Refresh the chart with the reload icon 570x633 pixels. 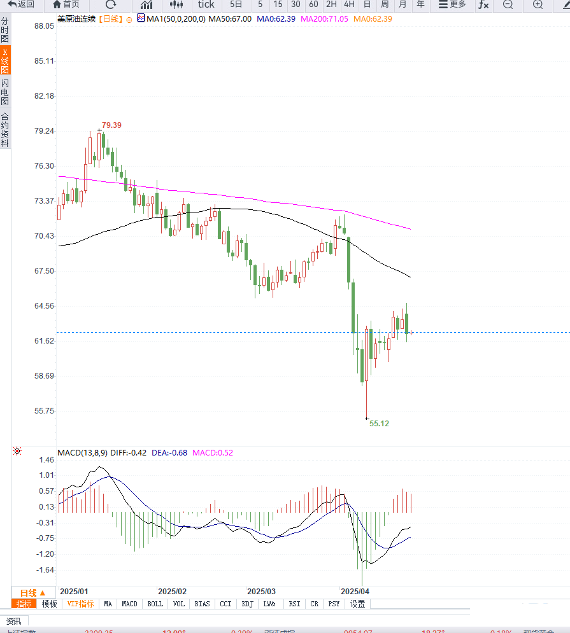111,4
